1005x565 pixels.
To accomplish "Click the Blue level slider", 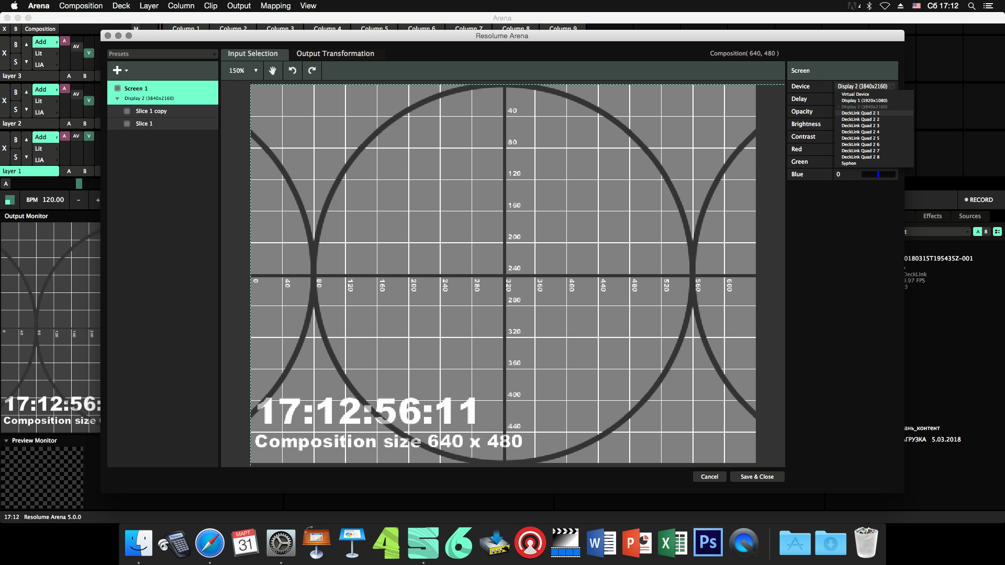I will pos(878,174).
